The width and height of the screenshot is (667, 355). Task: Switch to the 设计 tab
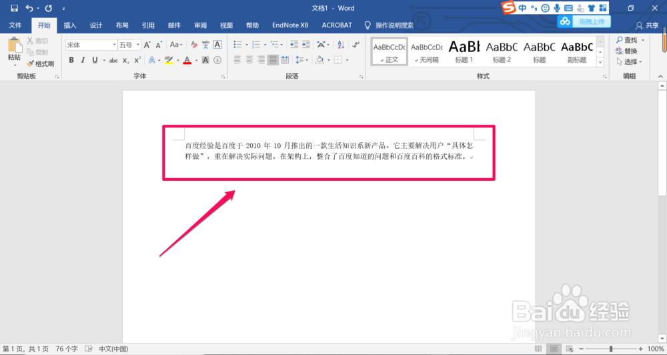tap(96, 25)
